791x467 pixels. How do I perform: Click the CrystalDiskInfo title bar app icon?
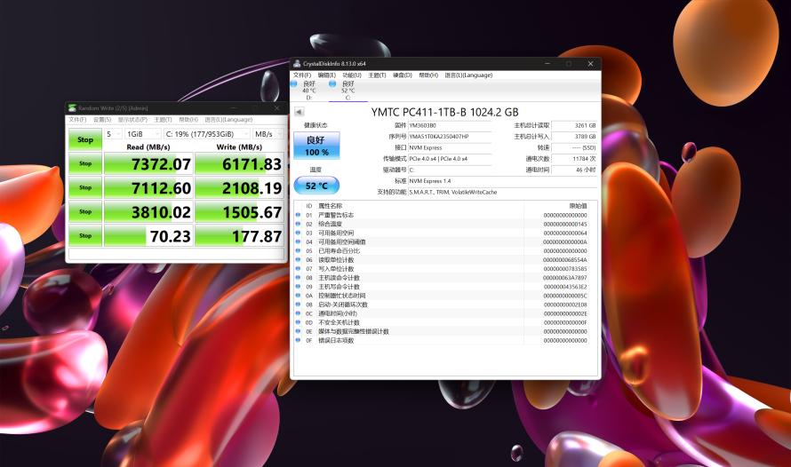click(x=297, y=63)
